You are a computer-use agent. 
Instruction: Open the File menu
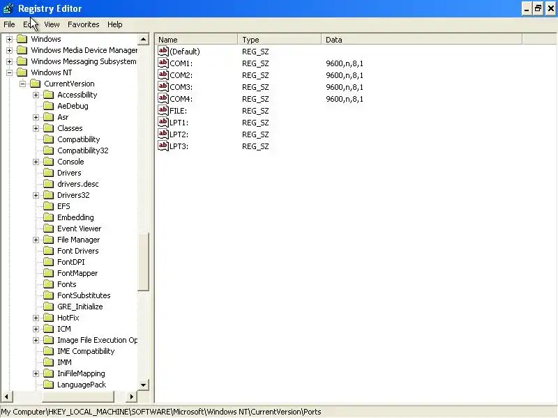point(9,24)
